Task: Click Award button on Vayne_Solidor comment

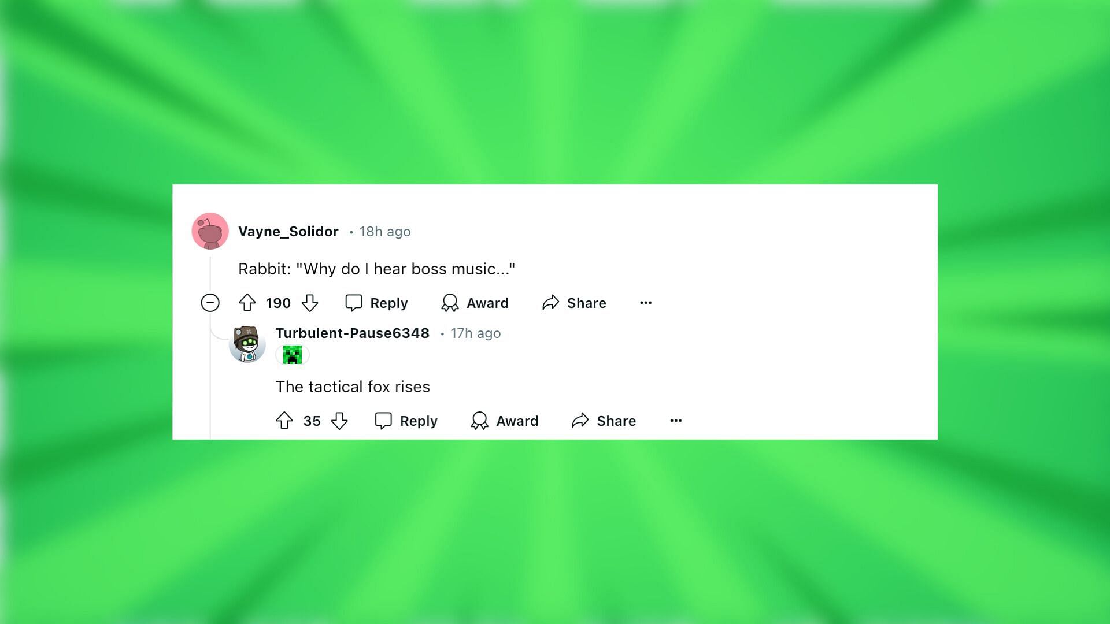Action: pos(475,303)
